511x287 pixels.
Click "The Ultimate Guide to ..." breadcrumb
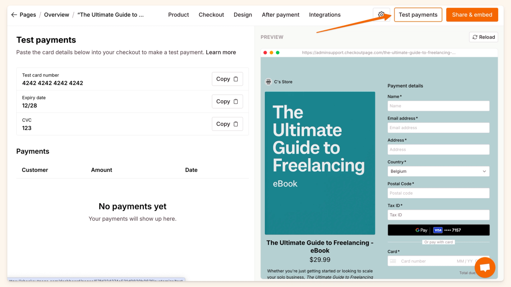[x=111, y=15]
